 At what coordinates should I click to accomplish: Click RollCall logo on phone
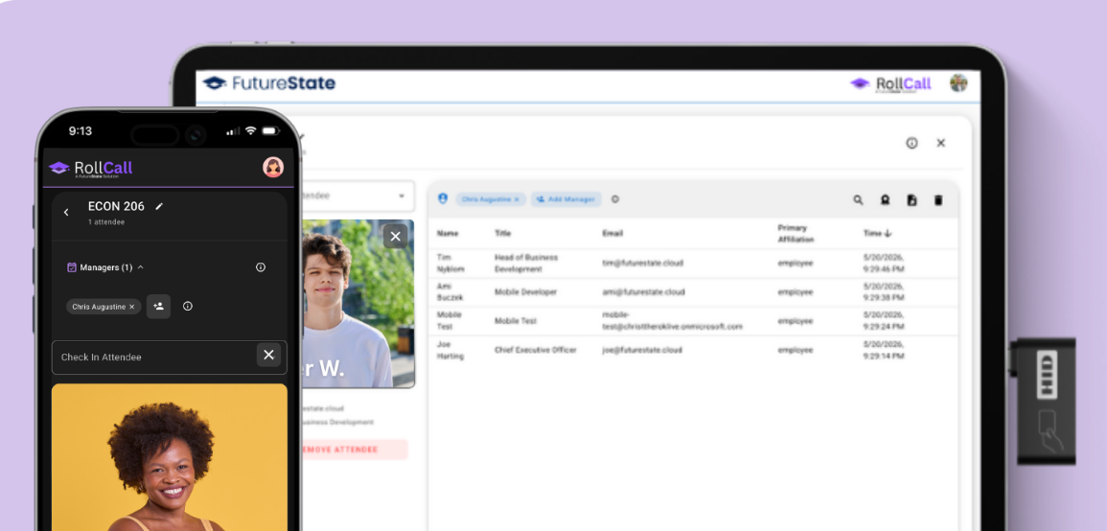point(90,168)
